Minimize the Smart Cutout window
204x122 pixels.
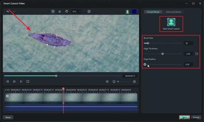[186, 3]
